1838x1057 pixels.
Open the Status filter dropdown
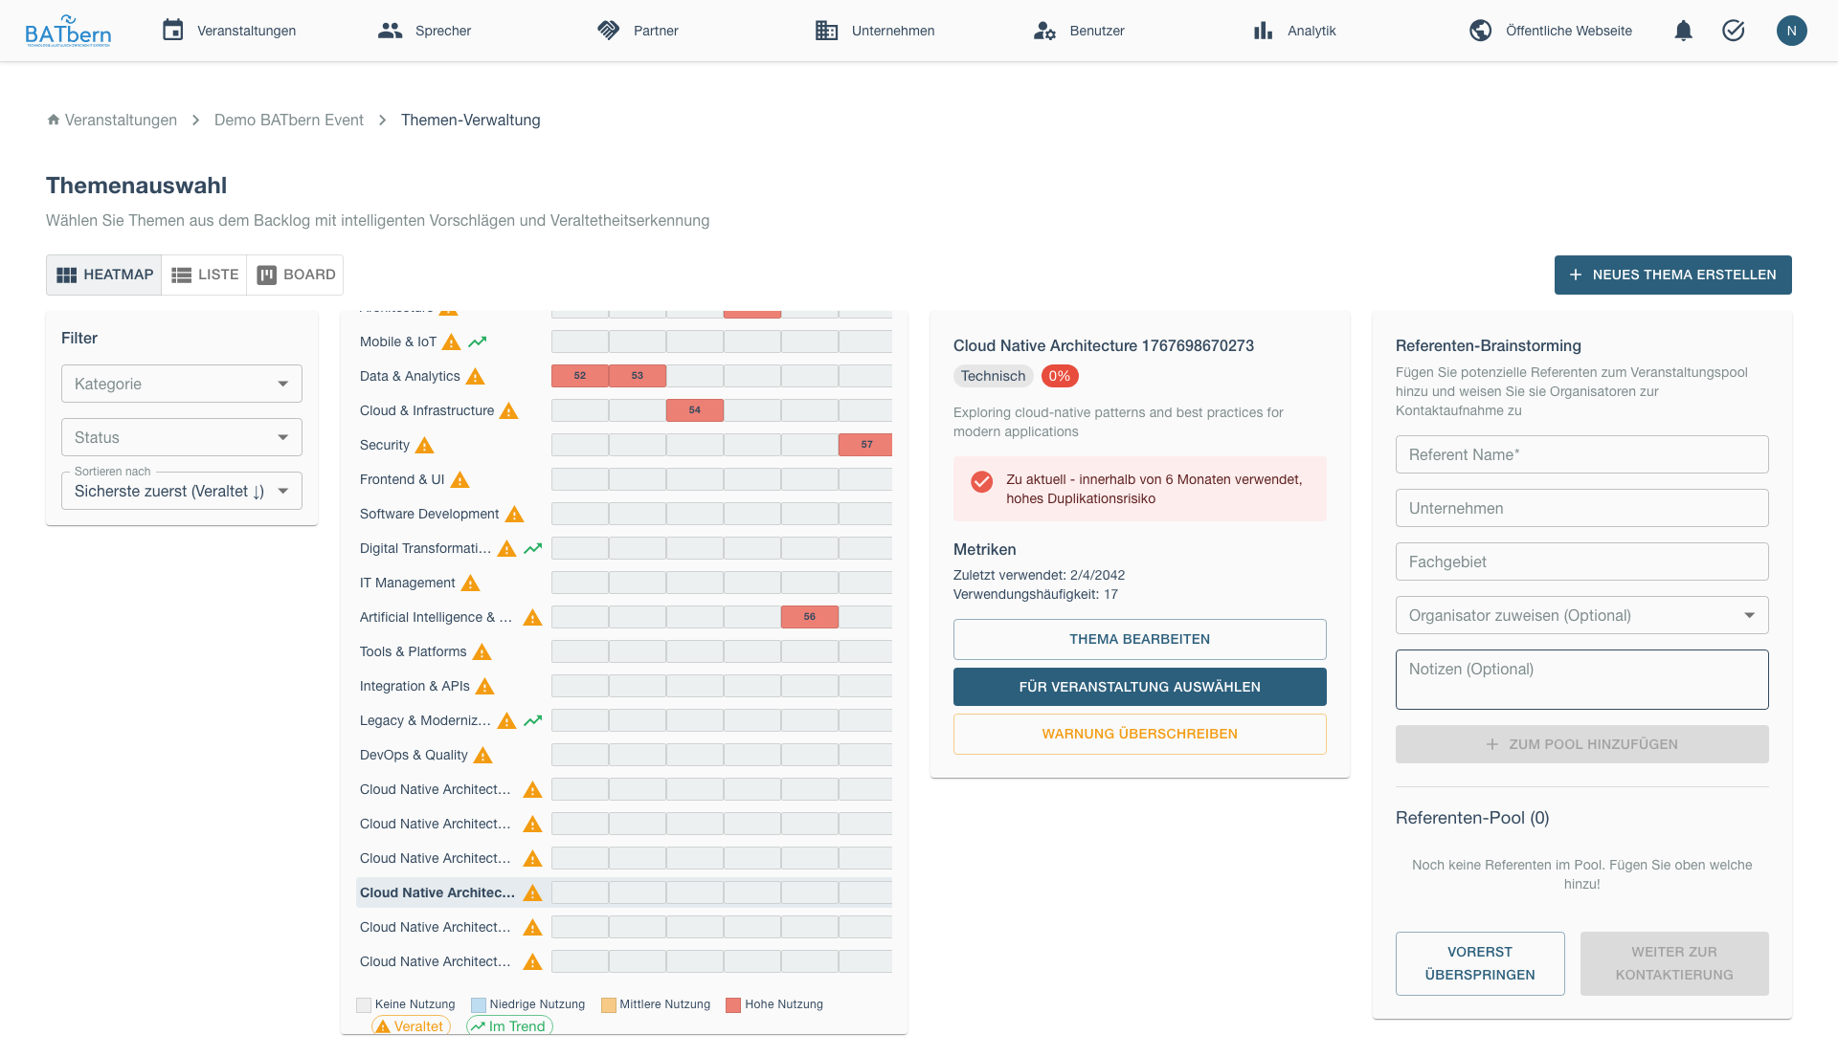click(x=182, y=437)
